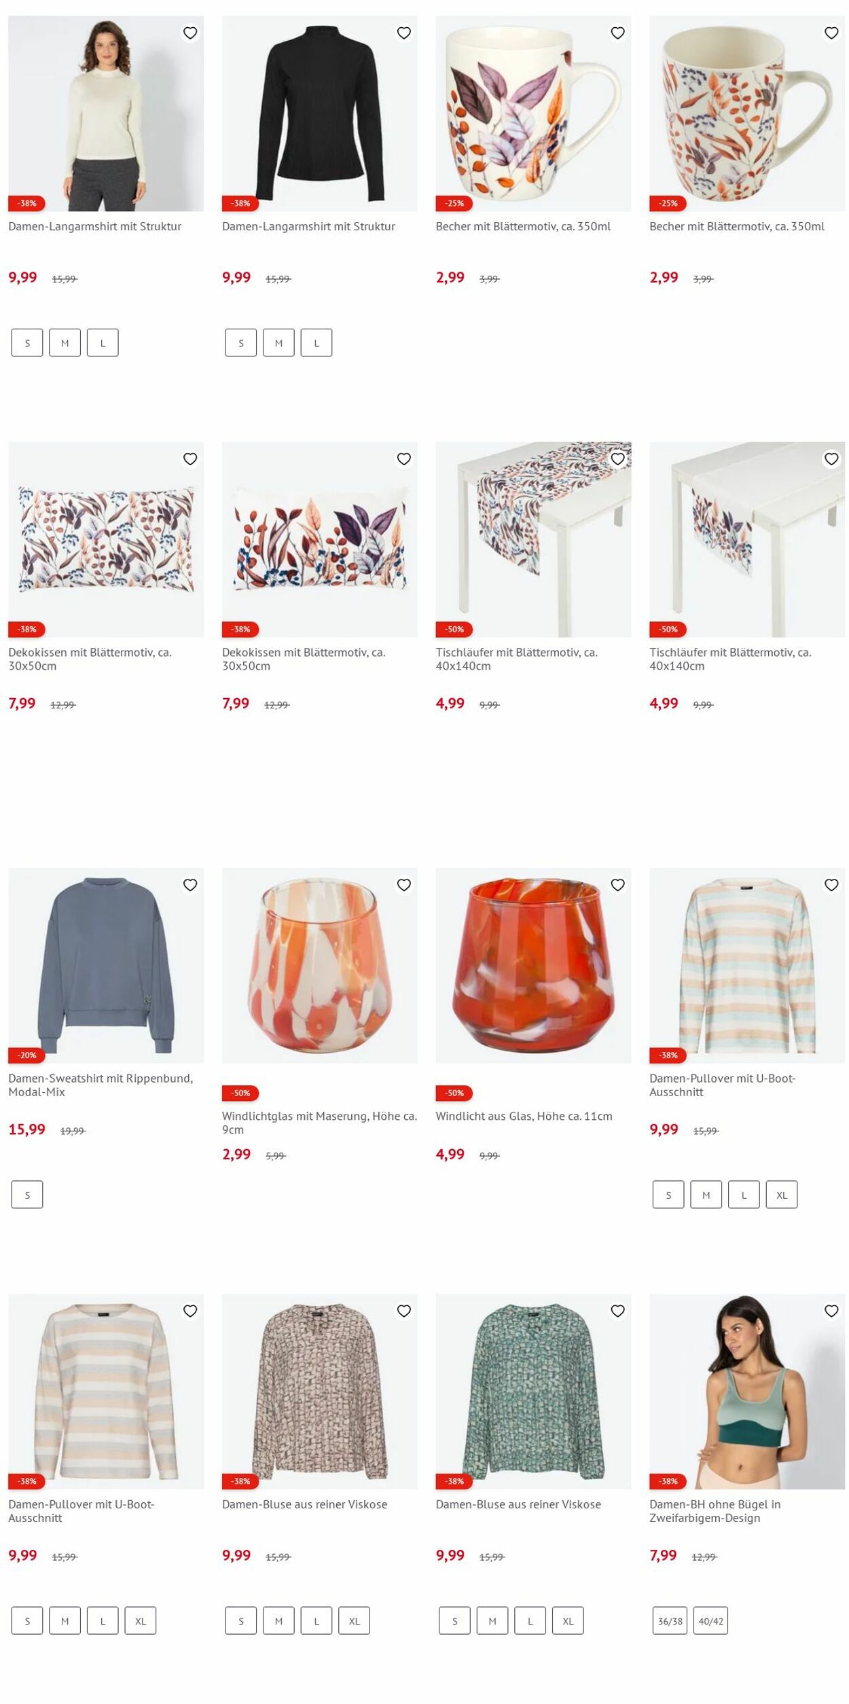The width and height of the screenshot is (849, 1704).
Task: Favorite the white Damen-Langarmshirt with heart icon
Action: point(190,33)
